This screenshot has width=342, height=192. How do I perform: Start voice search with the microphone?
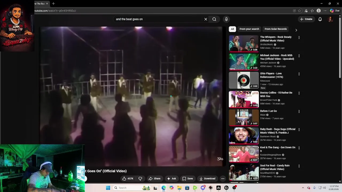(226, 19)
